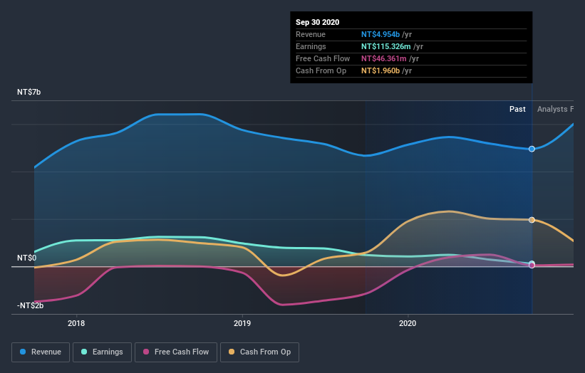Click the -NT$2b y-axis label
Viewport: 585px width, 373px height.
point(30,305)
